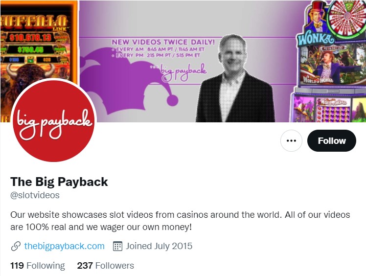The height and width of the screenshot is (276, 366).
Task: Click the Wonka slot machine image in banner
Action: [328, 61]
